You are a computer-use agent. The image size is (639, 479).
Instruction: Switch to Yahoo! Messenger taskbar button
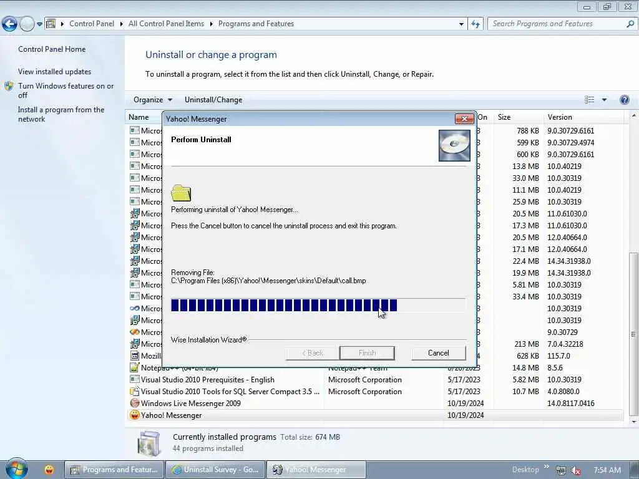[316, 470]
